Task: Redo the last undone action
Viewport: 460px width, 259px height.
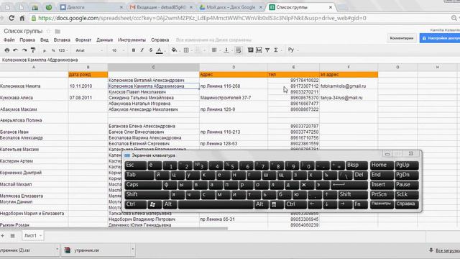Action: click(x=24, y=50)
